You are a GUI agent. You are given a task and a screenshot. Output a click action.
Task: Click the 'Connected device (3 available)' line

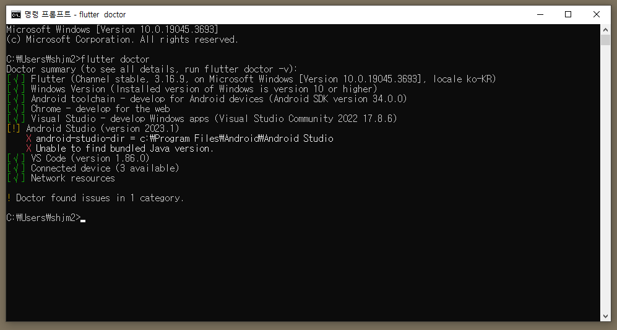pyautogui.click(x=105, y=168)
